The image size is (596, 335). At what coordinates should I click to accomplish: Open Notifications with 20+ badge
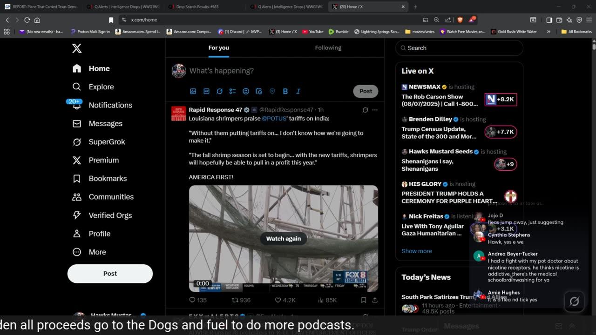[x=102, y=105]
